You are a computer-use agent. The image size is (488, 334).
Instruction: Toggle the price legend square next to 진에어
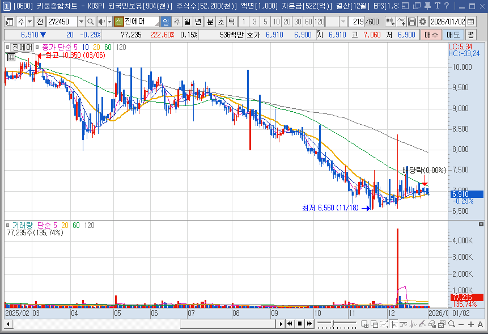[7, 47]
